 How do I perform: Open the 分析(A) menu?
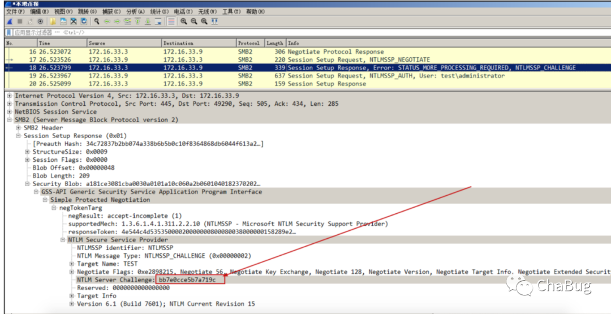pos(136,12)
